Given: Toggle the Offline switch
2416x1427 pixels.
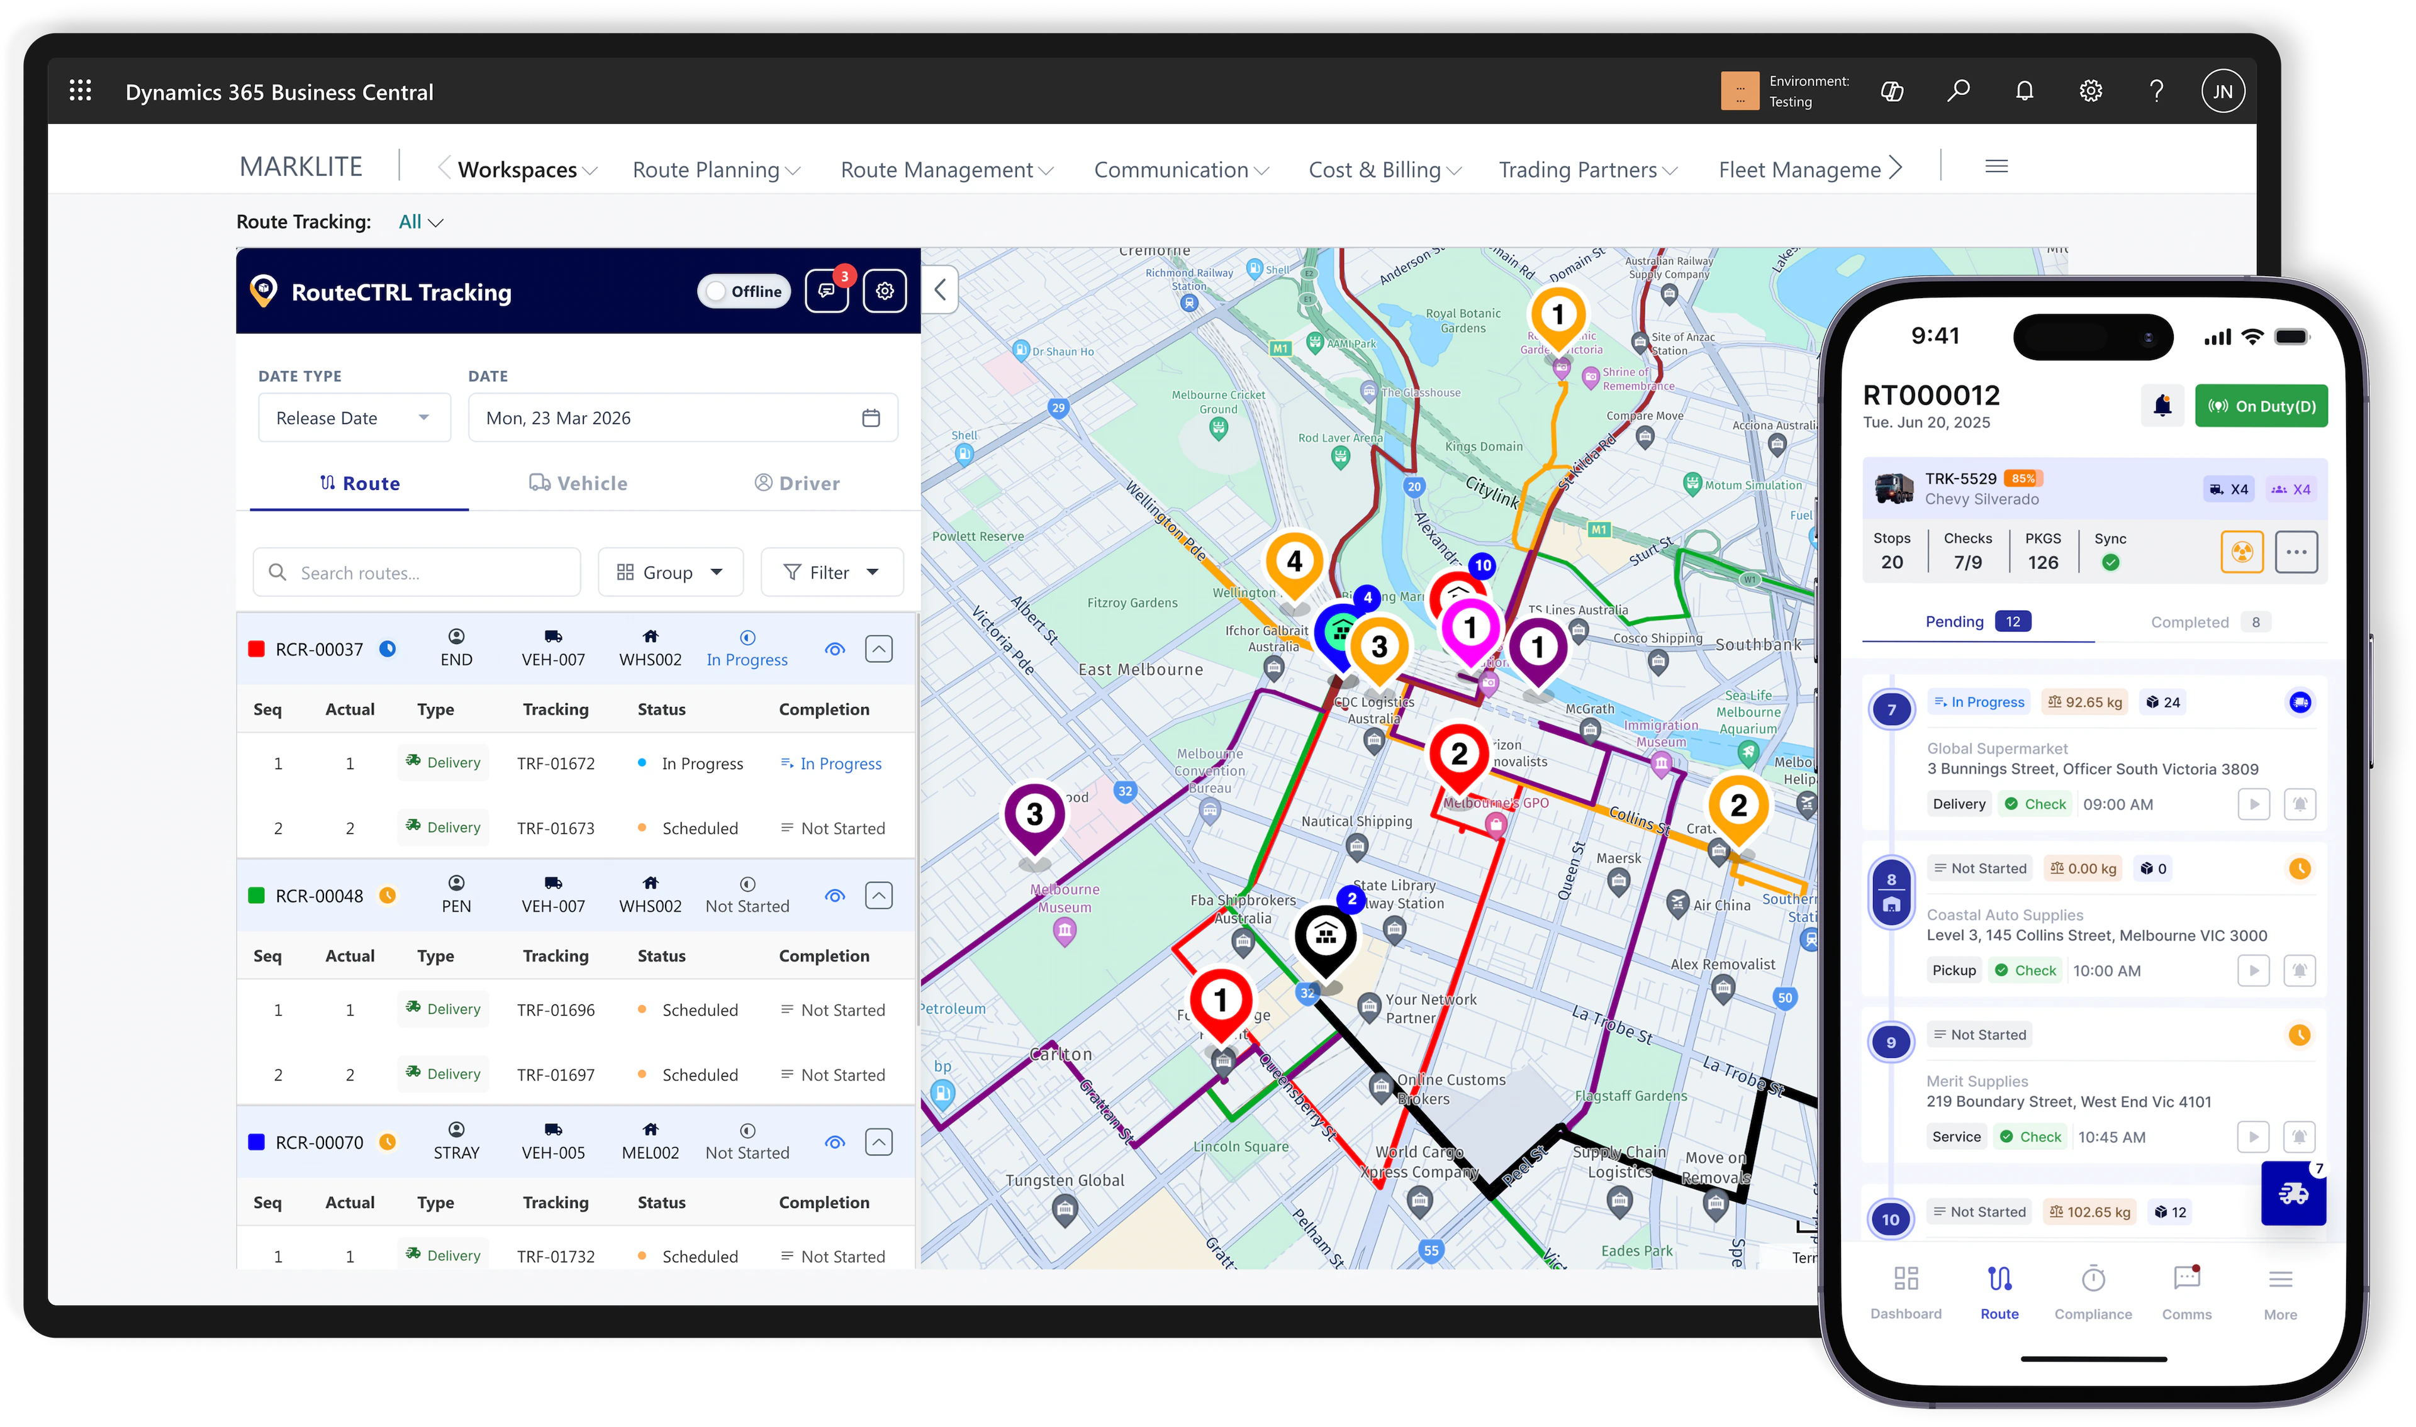Looking at the screenshot, I should (x=744, y=291).
